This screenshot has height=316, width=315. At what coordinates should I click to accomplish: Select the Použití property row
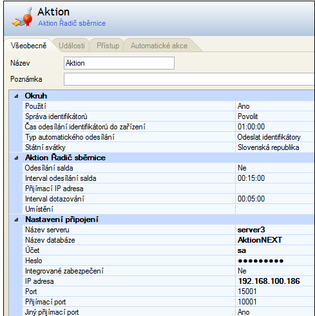click(x=168, y=106)
